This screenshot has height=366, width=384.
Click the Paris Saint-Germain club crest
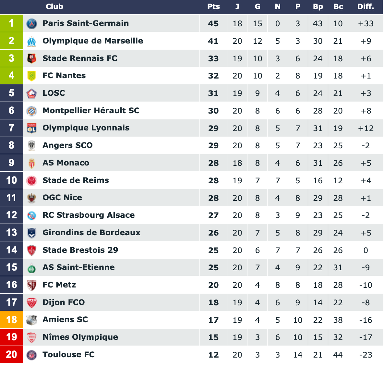pyautogui.click(x=31, y=23)
